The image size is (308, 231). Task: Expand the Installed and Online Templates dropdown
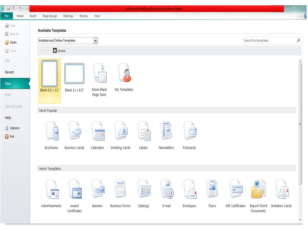96,41
